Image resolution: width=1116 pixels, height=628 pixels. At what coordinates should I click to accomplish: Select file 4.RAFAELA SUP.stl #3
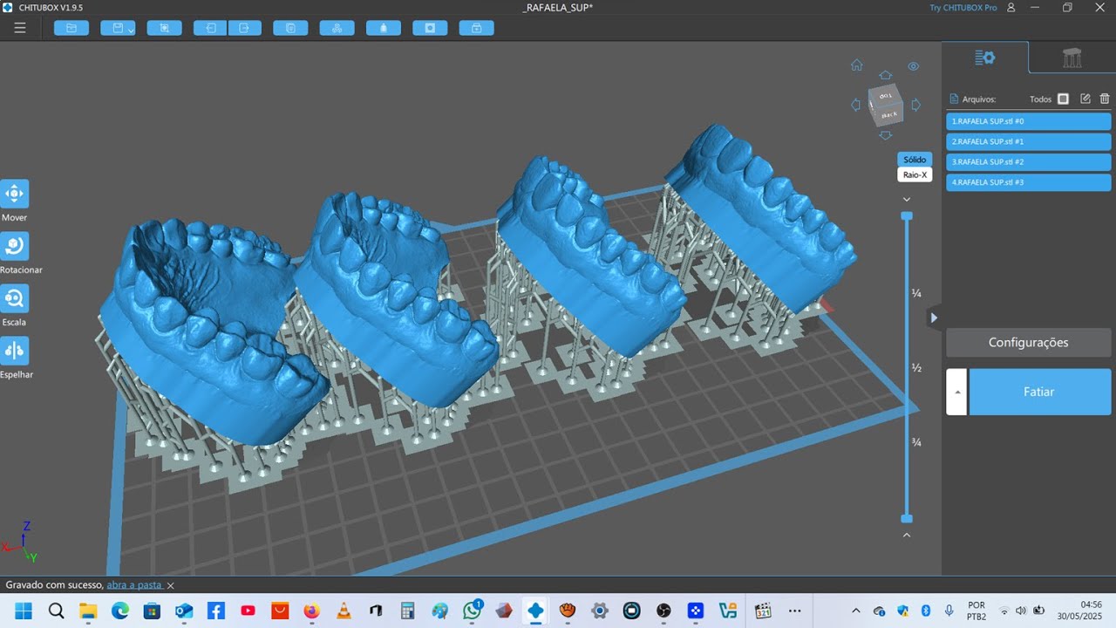tap(1029, 182)
